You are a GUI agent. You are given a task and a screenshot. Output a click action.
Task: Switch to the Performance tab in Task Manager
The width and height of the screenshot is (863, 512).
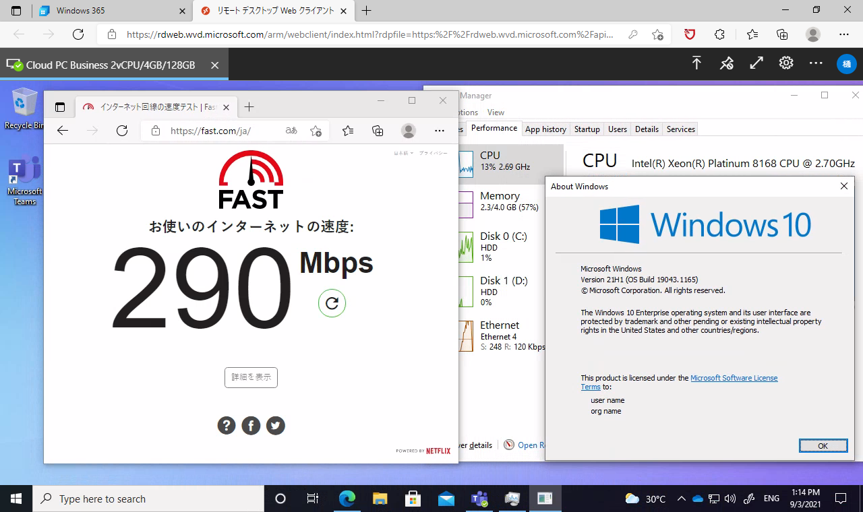[x=494, y=128]
